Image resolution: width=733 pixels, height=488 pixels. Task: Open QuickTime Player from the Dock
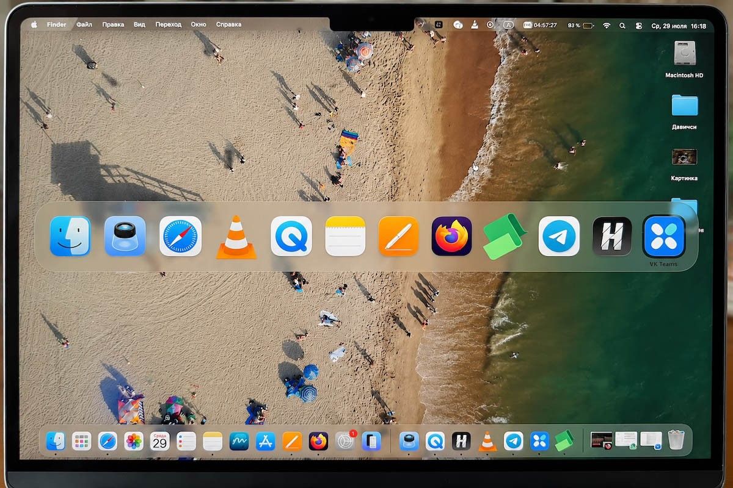435,440
